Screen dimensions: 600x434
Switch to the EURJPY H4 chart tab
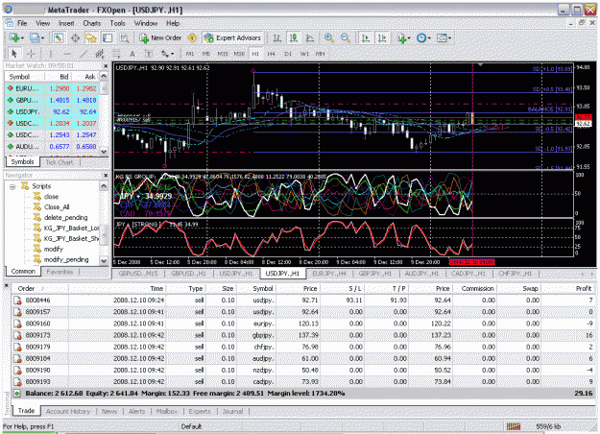point(328,274)
